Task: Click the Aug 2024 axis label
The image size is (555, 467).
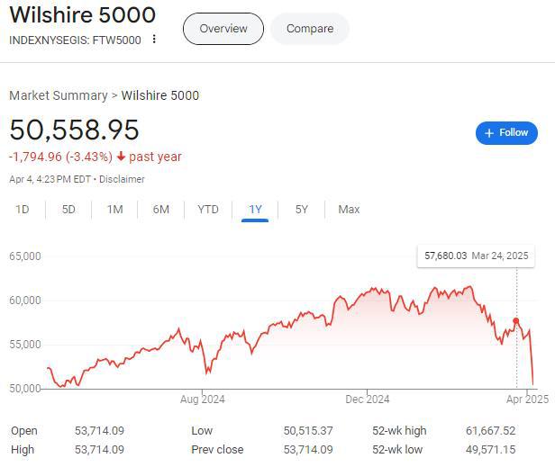Action: [x=202, y=399]
